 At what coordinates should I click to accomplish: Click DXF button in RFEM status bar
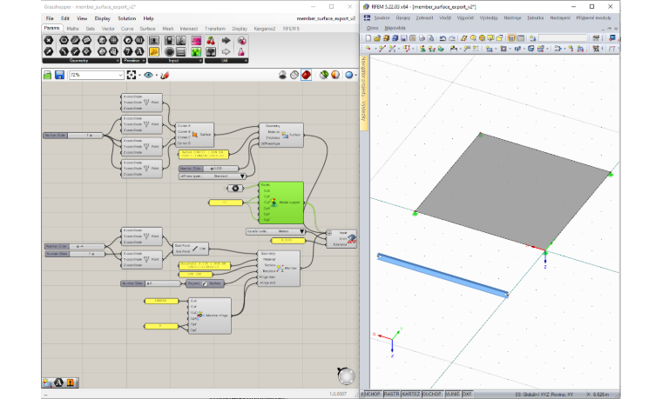[467, 394]
